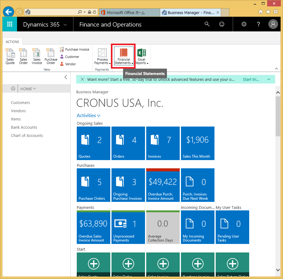Open Average Collection Days tile
Screen dimensions: 283x279
pos(163,227)
